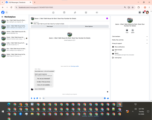Viewport: 152px width, 120px height.
Task: Open the emoji picker in message box
Action: 105,98
